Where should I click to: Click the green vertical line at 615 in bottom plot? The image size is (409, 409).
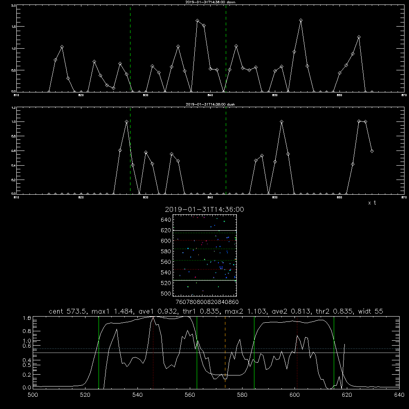click(334, 353)
